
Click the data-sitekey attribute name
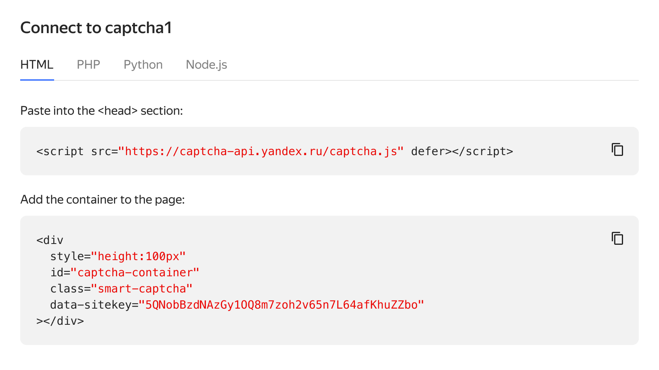pos(91,305)
